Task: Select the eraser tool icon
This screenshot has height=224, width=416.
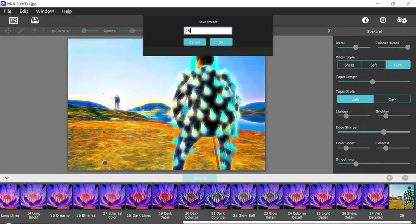Action: pos(34,31)
